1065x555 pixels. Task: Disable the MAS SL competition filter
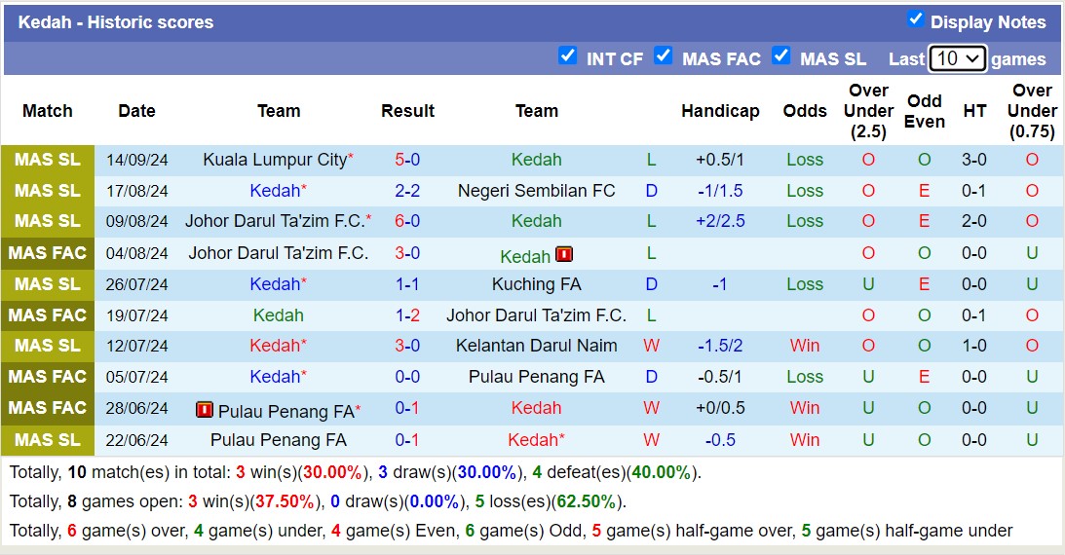(x=780, y=55)
